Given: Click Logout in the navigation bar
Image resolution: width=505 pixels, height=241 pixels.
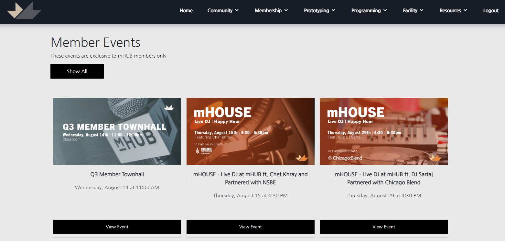Looking at the screenshot, I should pyautogui.click(x=490, y=10).
